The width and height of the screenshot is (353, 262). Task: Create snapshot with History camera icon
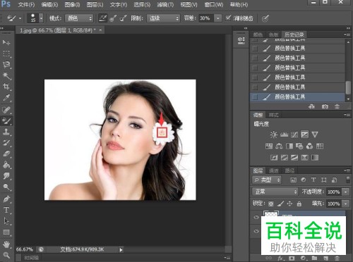(325, 106)
